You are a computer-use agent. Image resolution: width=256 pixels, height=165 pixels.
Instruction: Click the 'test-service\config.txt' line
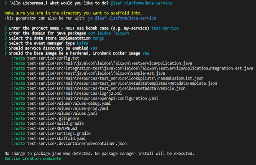tap(53, 58)
